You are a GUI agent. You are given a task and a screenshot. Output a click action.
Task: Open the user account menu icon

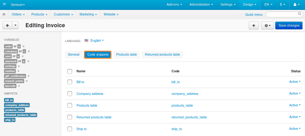click(296, 4)
